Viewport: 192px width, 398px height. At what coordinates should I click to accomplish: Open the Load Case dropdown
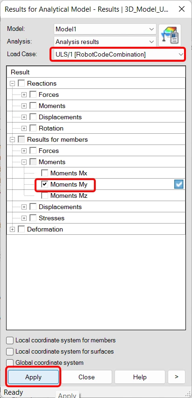[x=118, y=54]
